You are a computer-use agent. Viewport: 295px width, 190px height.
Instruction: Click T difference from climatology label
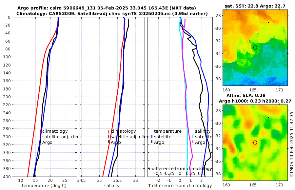click(x=180, y=186)
